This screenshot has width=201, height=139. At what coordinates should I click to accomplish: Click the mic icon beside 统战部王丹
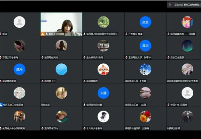[43, 81]
